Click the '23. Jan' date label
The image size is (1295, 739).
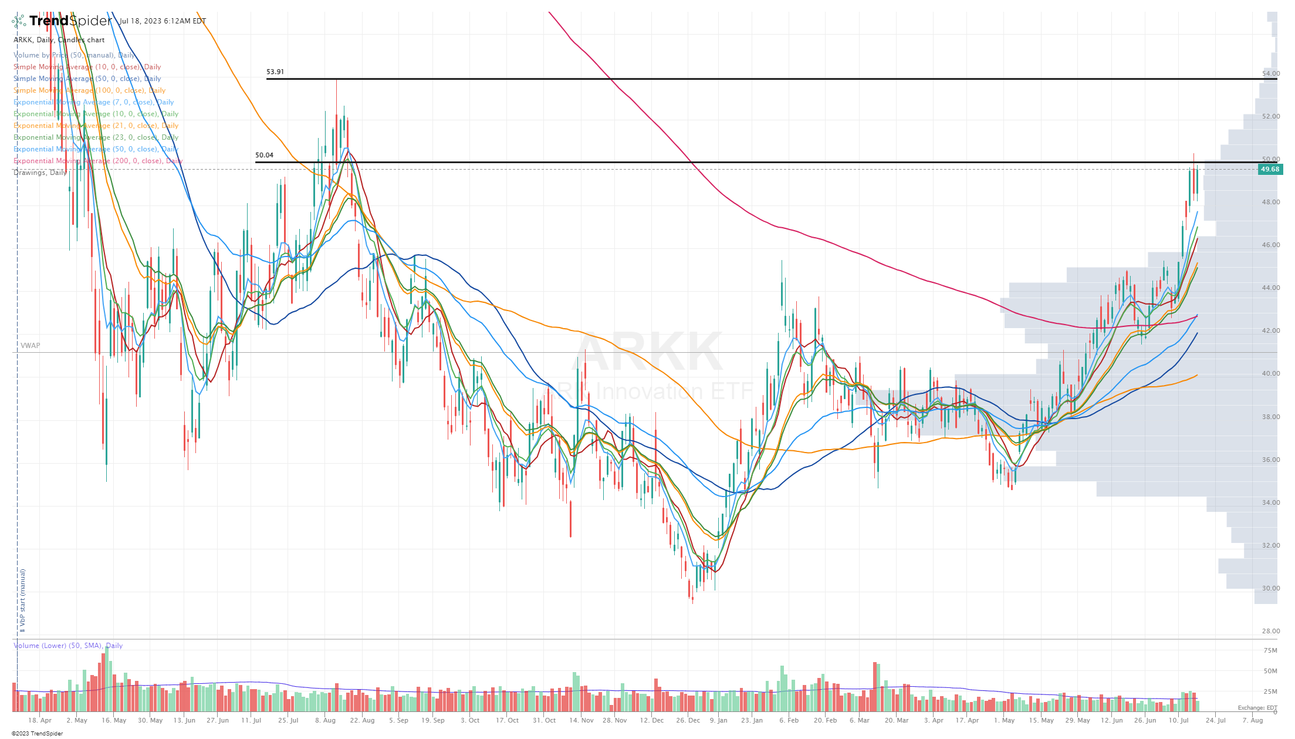click(752, 721)
